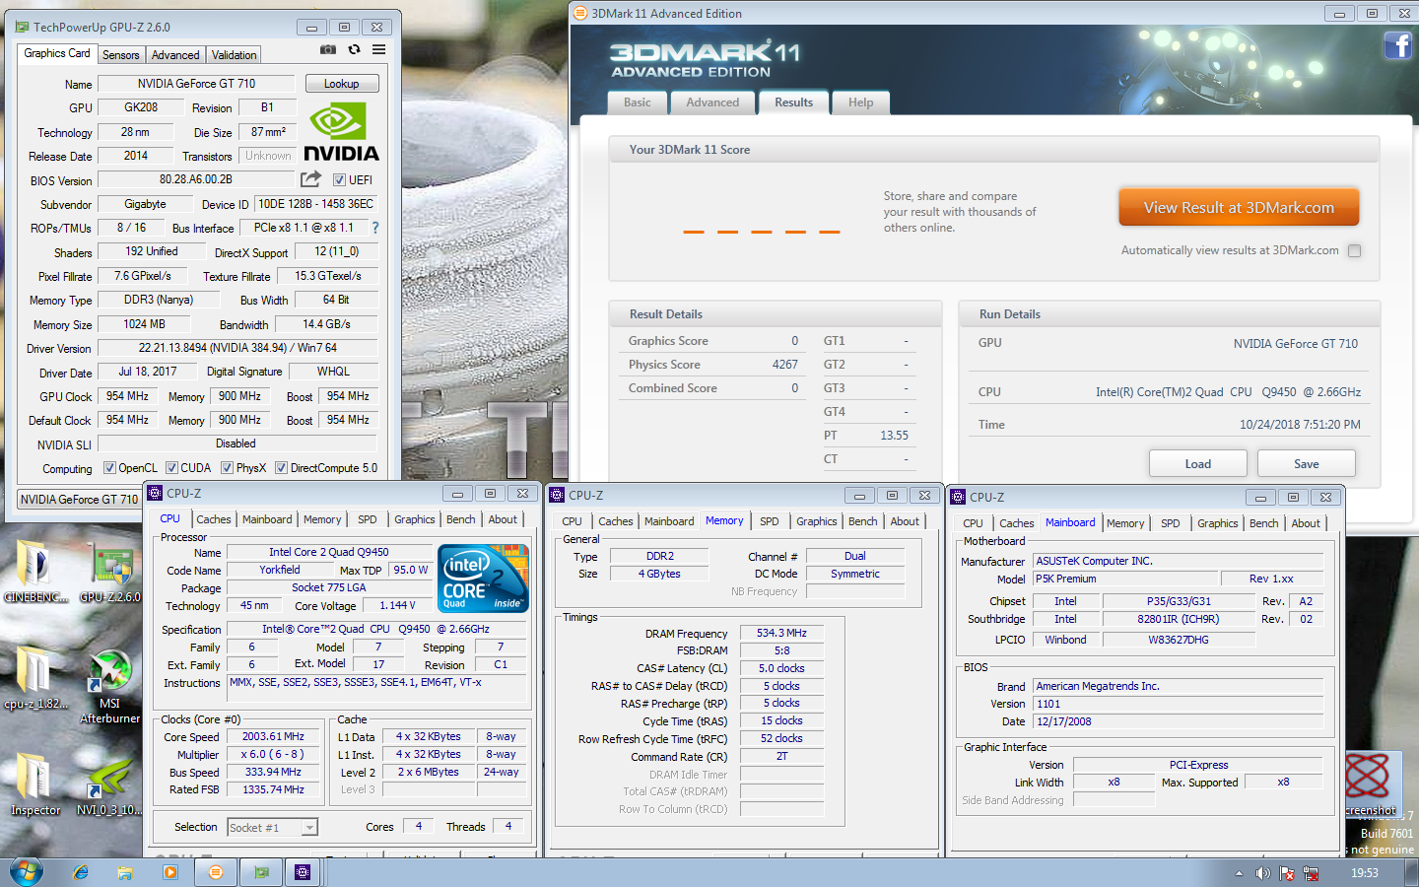This screenshot has width=1419, height=887.
Task: Click the motherboard model P5K Premium
Action: pyautogui.click(x=1125, y=579)
